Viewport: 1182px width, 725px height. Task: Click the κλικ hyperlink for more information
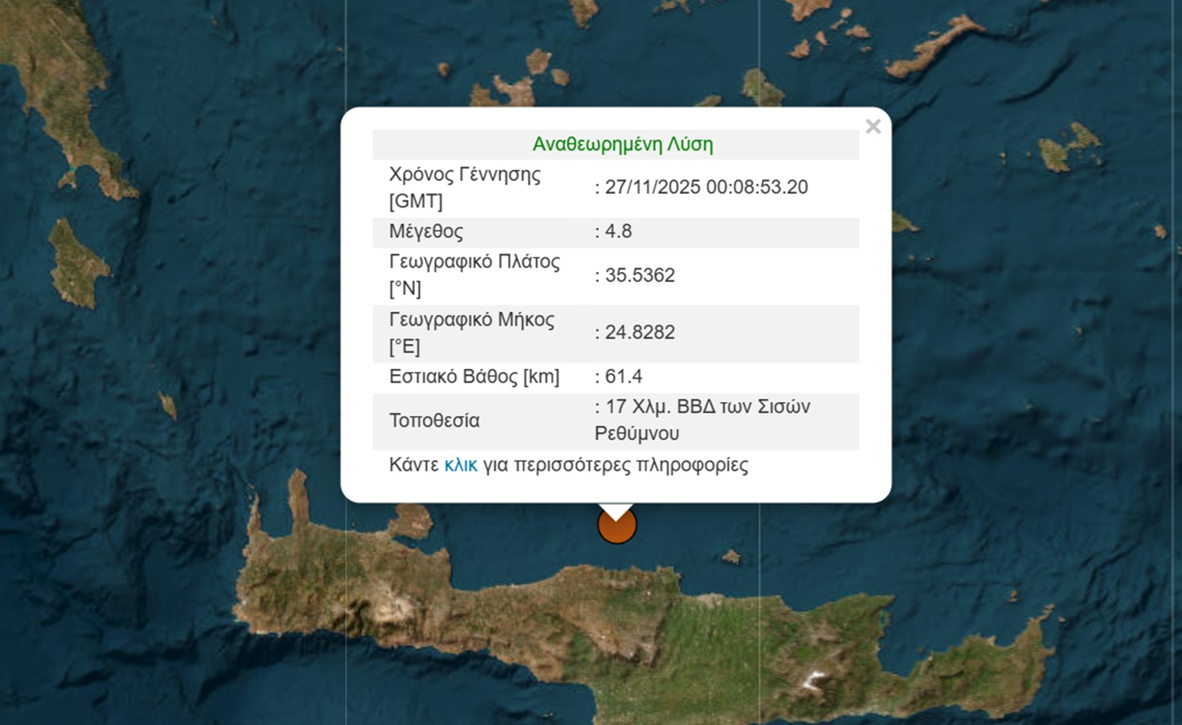click(x=459, y=465)
